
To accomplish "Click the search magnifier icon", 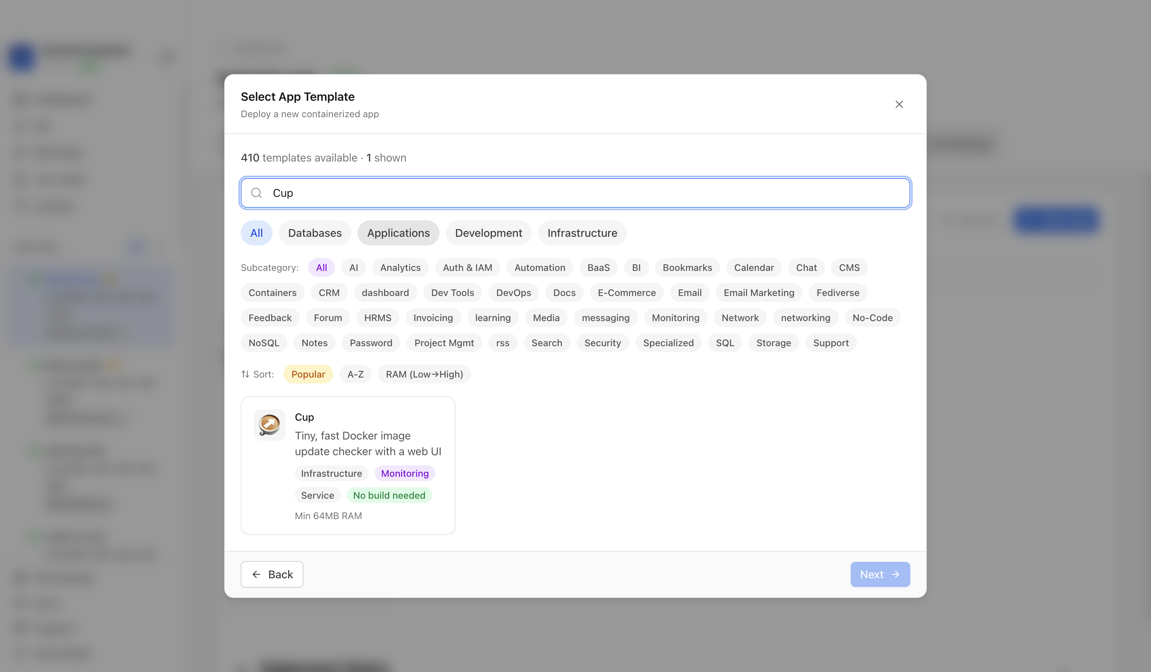I will (x=257, y=193).
